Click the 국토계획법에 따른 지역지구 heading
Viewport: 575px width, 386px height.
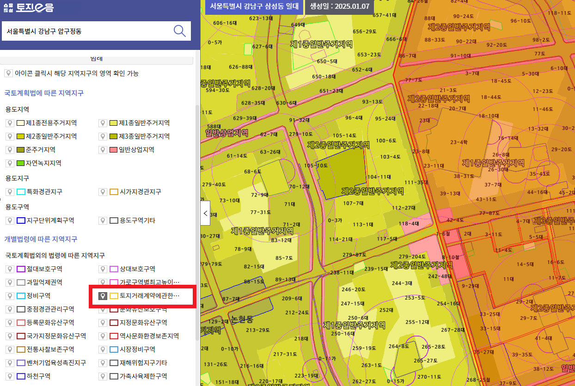point(44,93)
